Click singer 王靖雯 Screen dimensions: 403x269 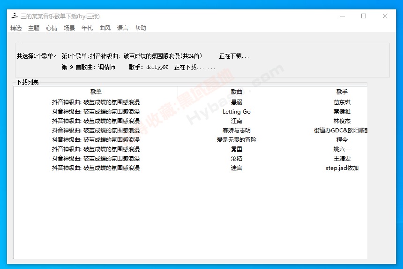[x=342, y=159]
